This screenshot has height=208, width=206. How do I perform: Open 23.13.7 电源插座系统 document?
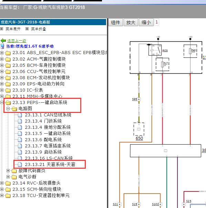[48, 146]
